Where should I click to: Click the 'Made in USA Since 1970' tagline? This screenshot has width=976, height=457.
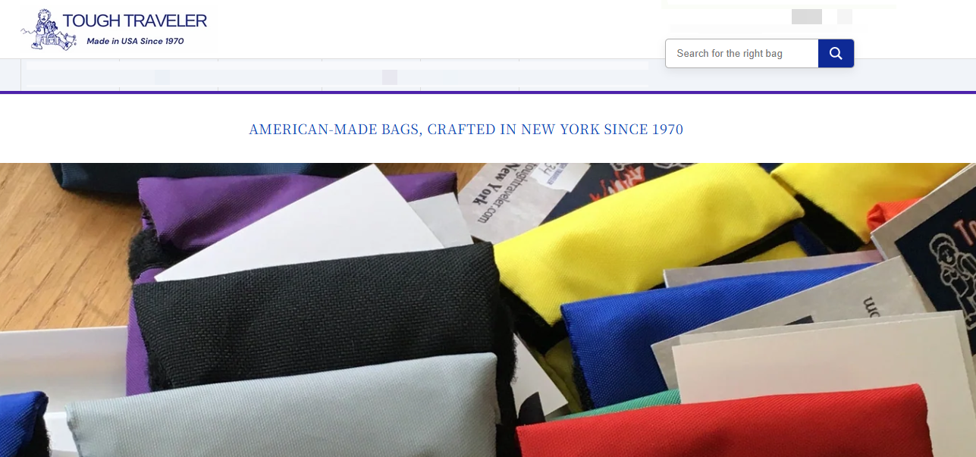(x=136, y=41)
